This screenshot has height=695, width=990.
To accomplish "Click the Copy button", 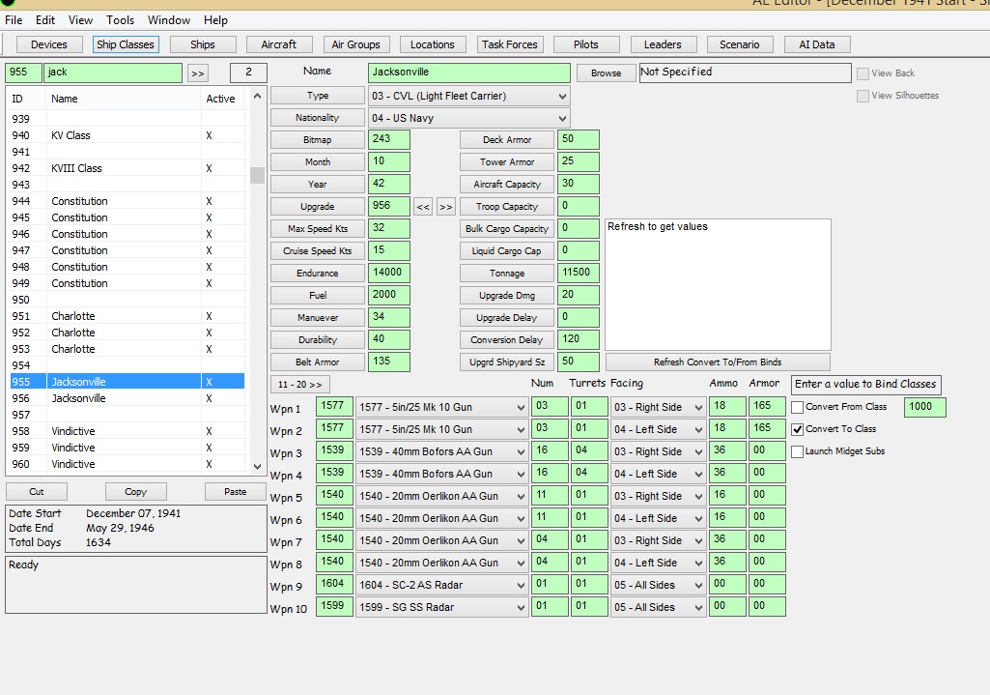I will [136, 492].
